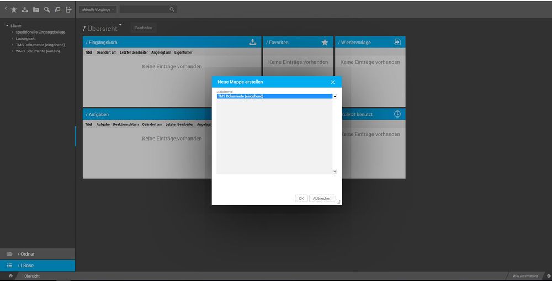552x281 pixels.
Task: Click the logout exit toolbar icon
Action: click(69, 10)
